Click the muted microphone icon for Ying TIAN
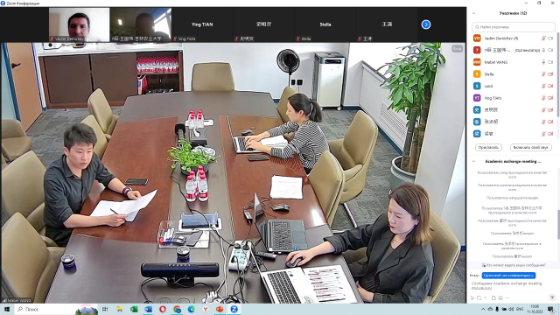This screenshot has width=560, height=315. [x=543, y=98]
